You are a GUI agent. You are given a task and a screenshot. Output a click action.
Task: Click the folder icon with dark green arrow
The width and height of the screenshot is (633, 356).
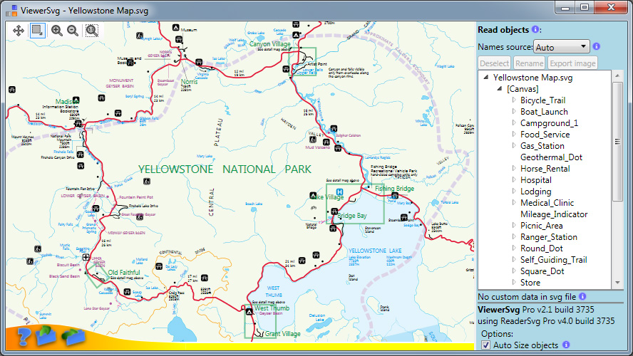coord(73,337)
